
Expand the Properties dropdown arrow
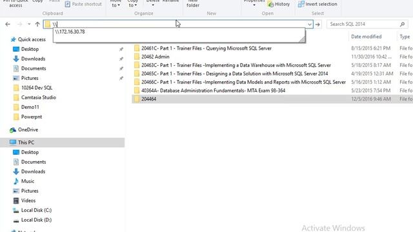pos(254,5)
